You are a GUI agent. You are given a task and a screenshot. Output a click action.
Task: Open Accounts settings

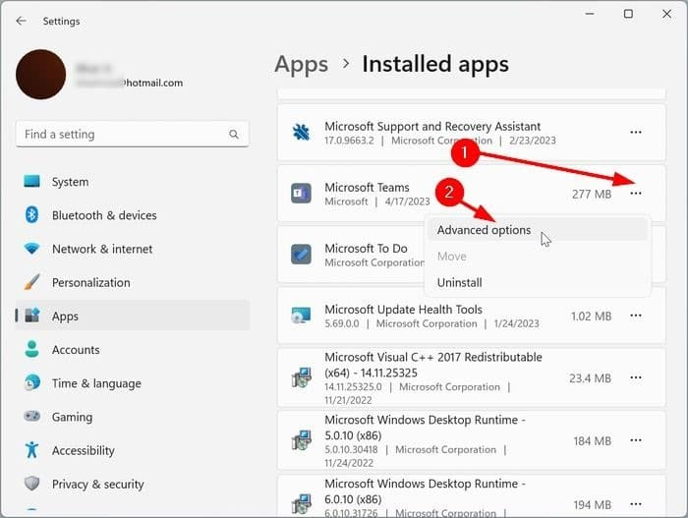pyautogui.click(x=132, y=350)
